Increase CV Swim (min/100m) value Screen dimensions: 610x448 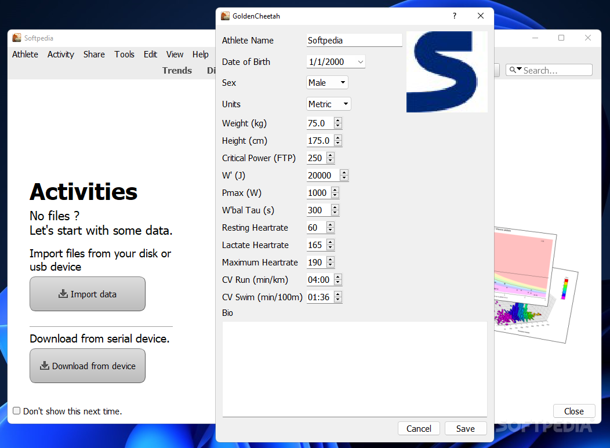(x=338, y=294)
